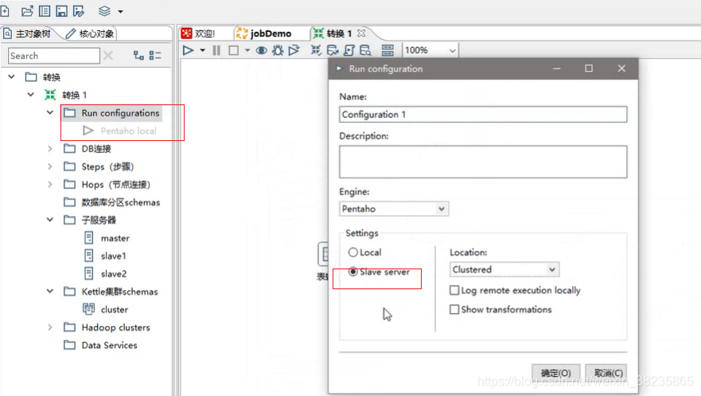Debug the transformation with bug icon
701x396 pixels.
click(x=278, y=50)
